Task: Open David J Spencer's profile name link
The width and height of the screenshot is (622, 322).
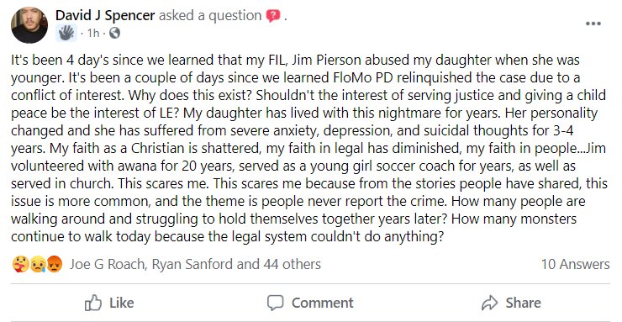Action: 105,15
